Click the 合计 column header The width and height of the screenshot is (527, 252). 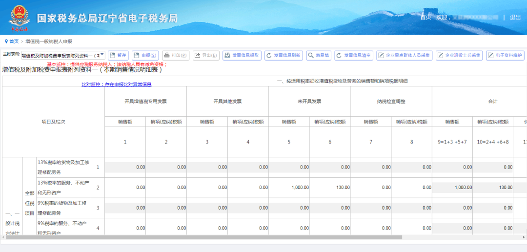click(x=493, y=101)
